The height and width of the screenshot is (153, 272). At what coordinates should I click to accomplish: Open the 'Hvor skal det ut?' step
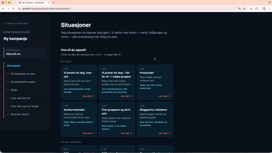[25, 98]
